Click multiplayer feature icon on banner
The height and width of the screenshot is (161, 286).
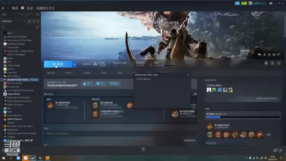click(x=274, y=55)
